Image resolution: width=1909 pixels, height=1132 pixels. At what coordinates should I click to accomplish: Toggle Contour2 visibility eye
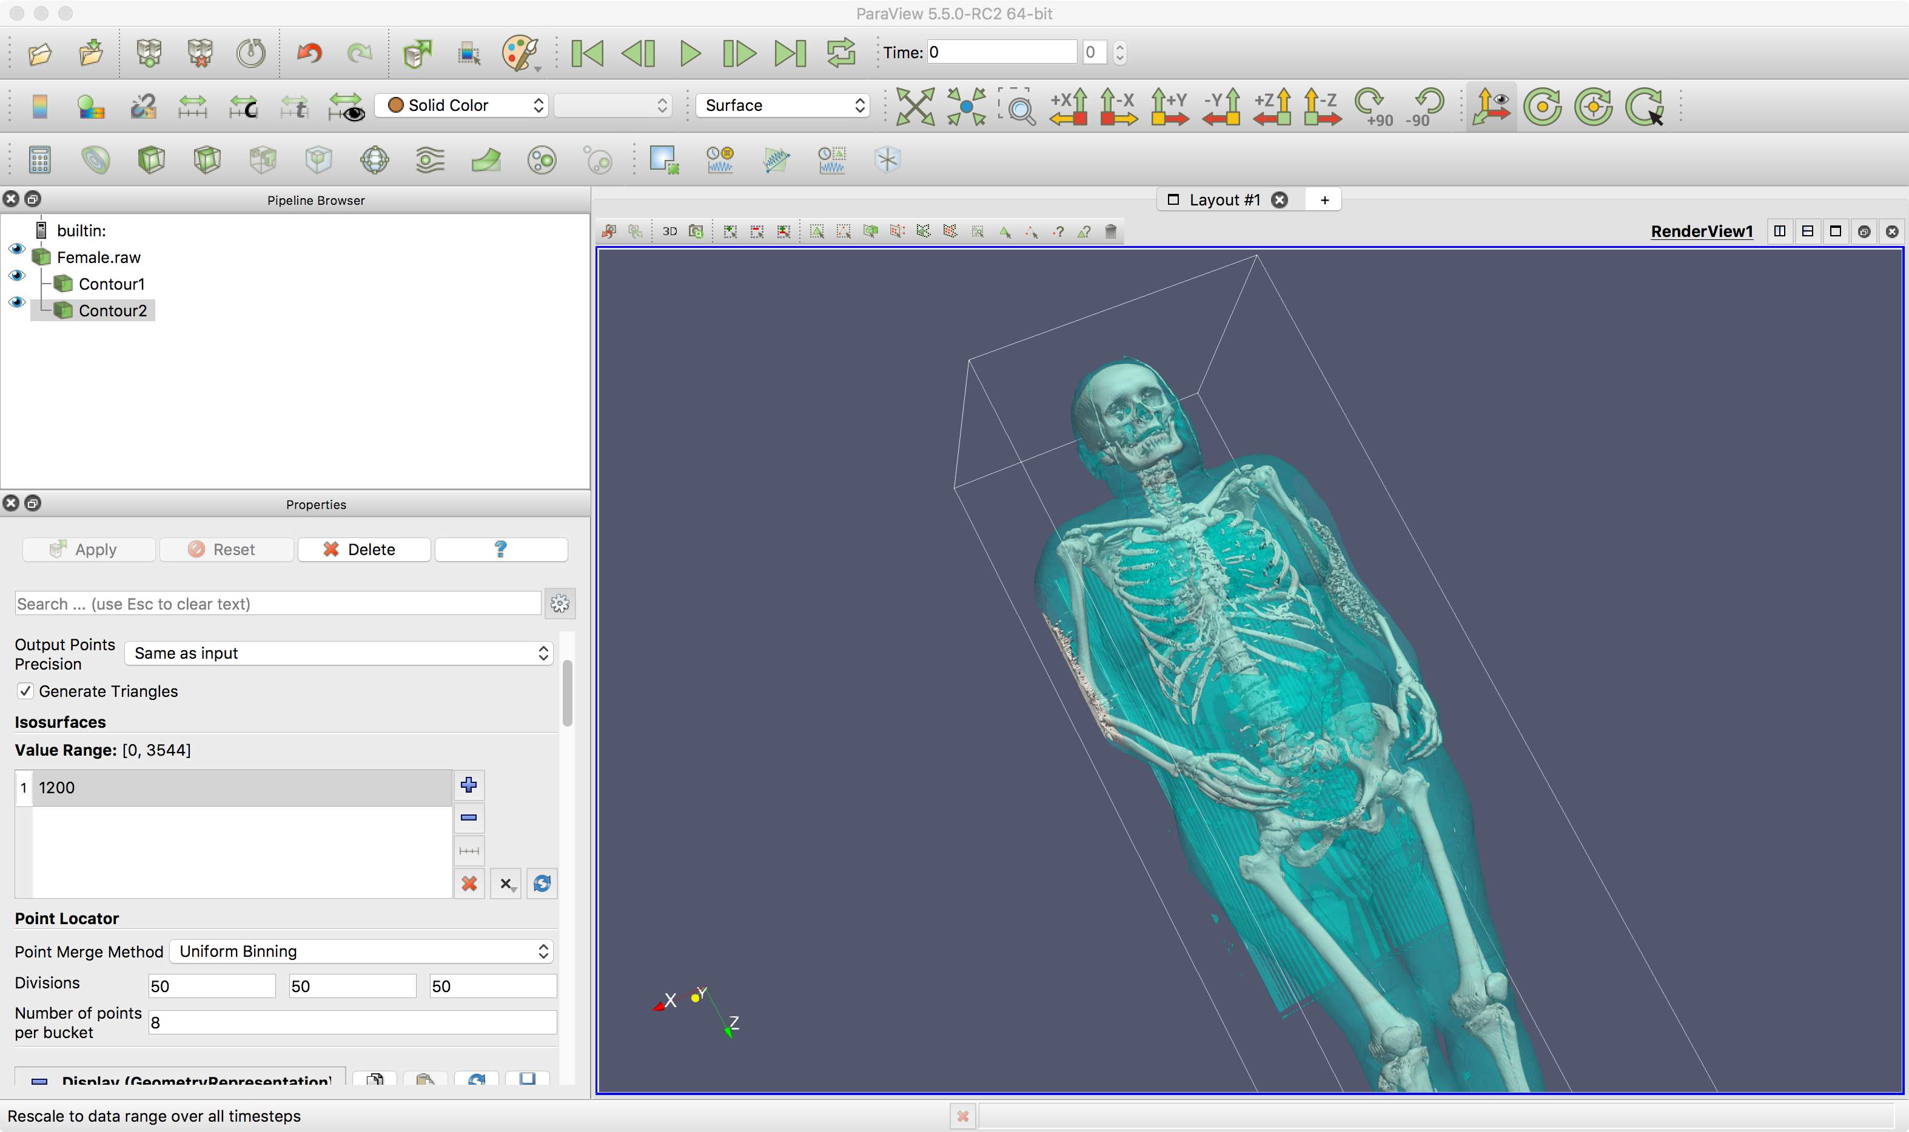pyautogui.click(x=17, y=302)
